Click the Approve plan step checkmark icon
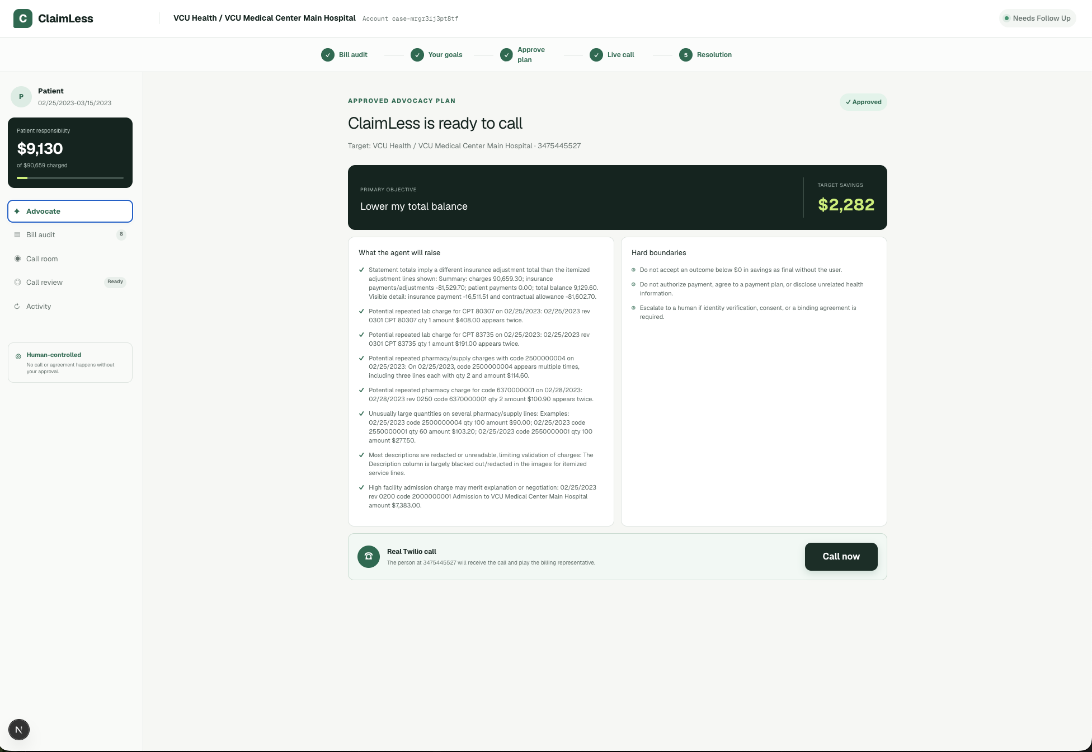 (506, 55)
